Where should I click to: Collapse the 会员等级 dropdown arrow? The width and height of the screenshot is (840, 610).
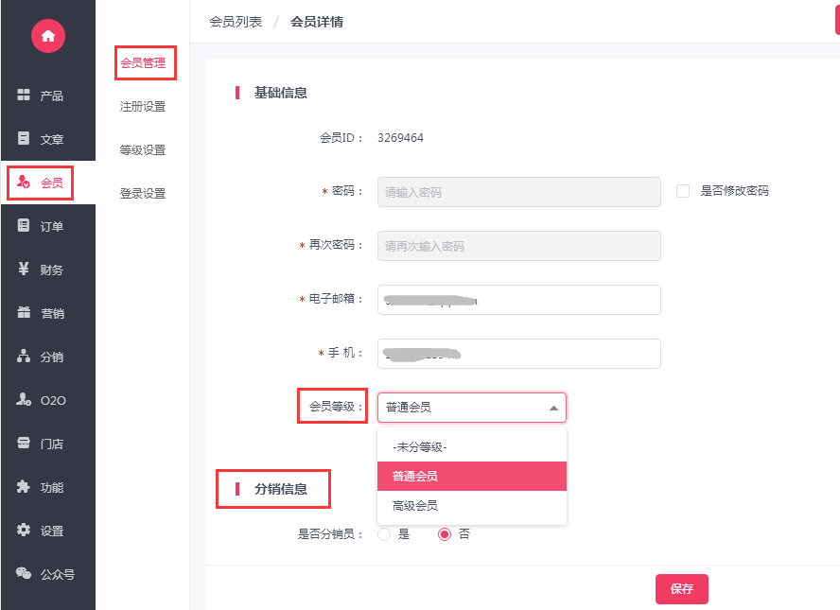coord(554,409)
